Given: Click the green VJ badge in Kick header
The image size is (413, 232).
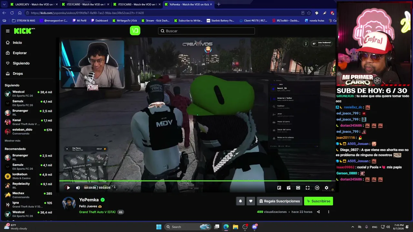Looking at the screenshot, I should tap(135, 31).
